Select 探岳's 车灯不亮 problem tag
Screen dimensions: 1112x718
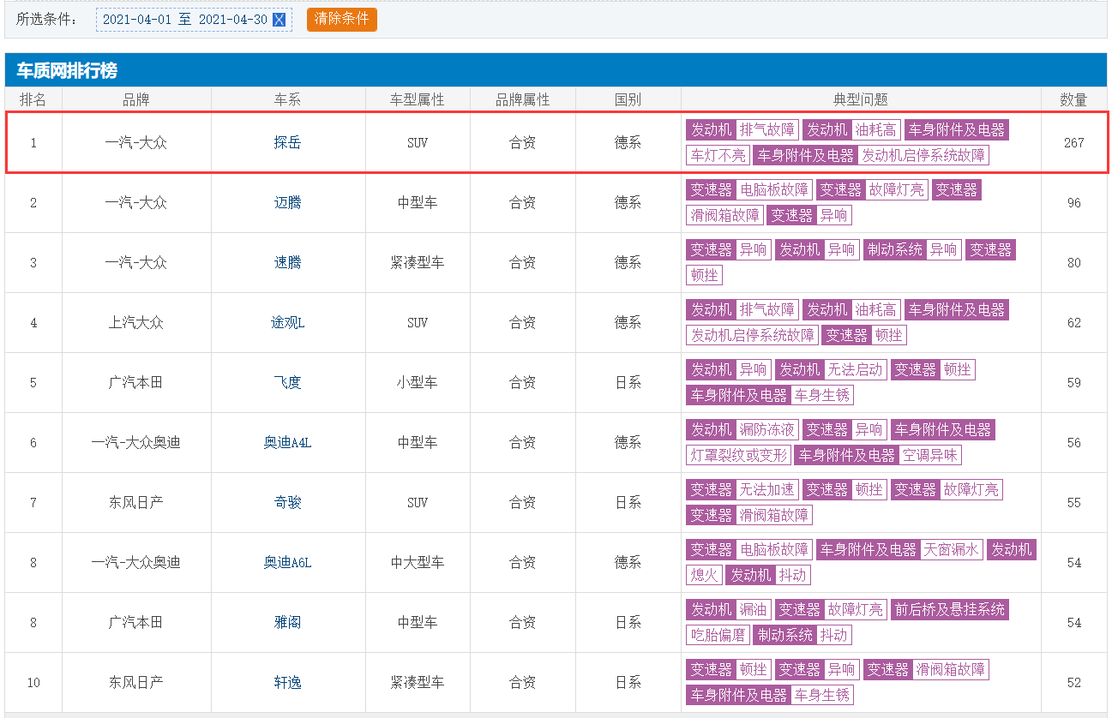tap(718, 155)
